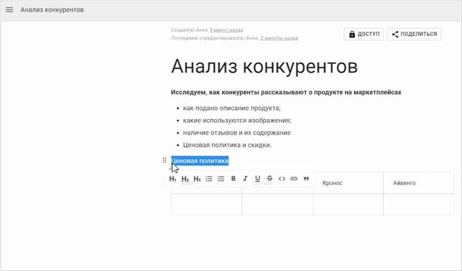This screenshot has width=462, height=271.
Task: Open the hamburger navigation menu
Action: click(x=9, y=10)
